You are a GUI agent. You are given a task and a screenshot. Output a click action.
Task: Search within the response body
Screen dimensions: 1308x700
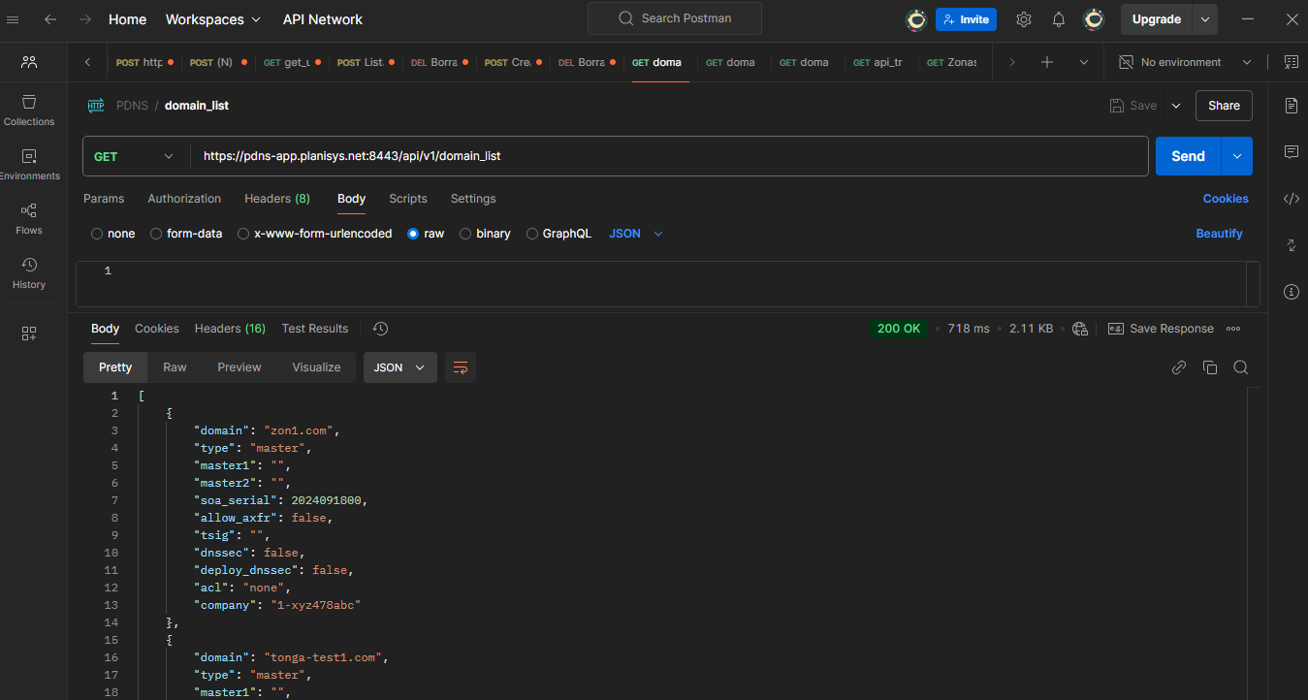coord(1240,367)
